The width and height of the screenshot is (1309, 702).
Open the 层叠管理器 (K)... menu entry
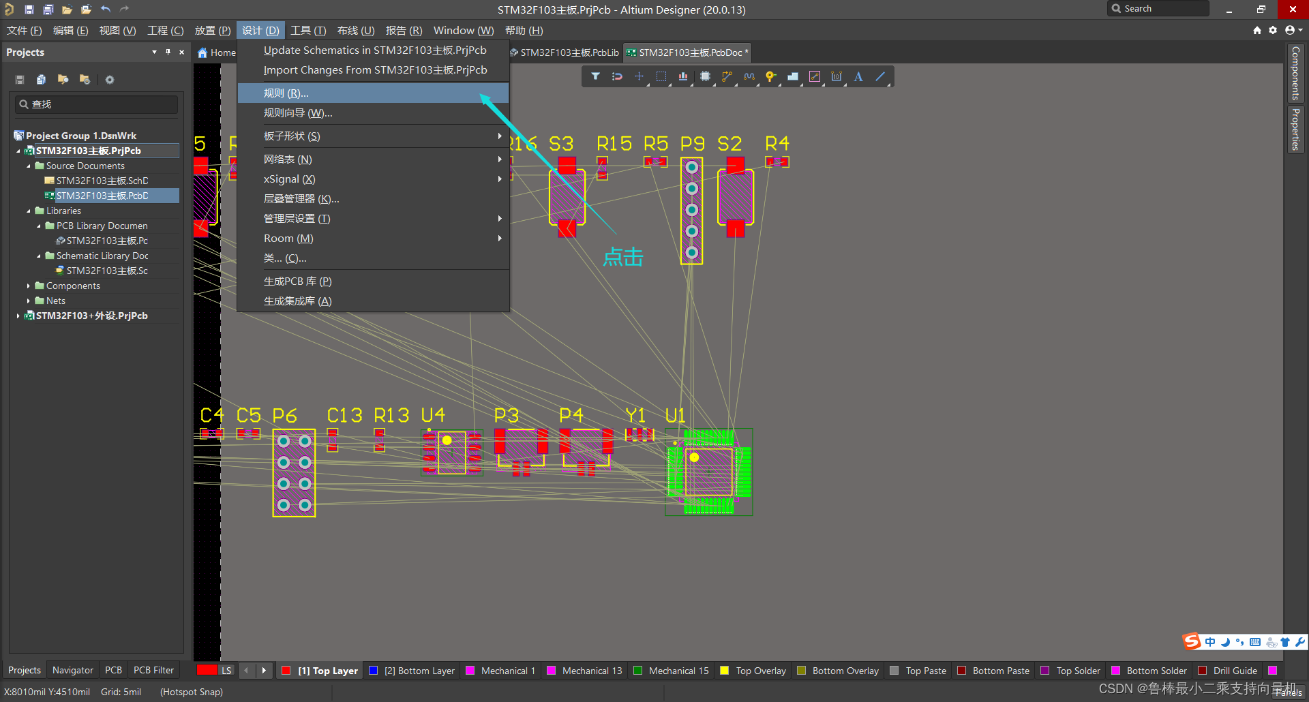[x=373, y=199]
